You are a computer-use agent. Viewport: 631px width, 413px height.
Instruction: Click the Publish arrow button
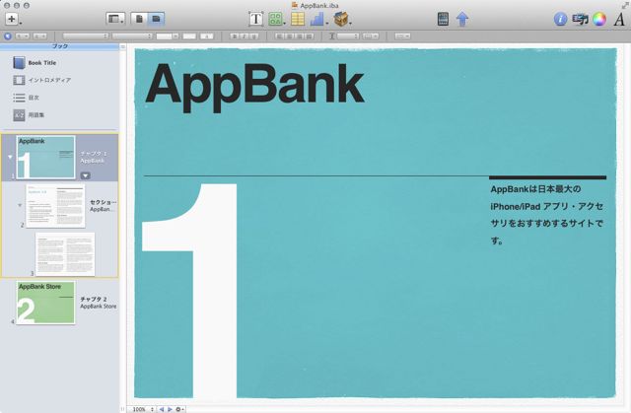(x=462, y=19)
